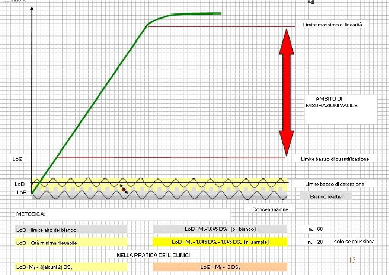This screenshot has height=275, width=389.
Task: Click the 'Limite basso di quantificazione' label
Action: pos(334,159)
